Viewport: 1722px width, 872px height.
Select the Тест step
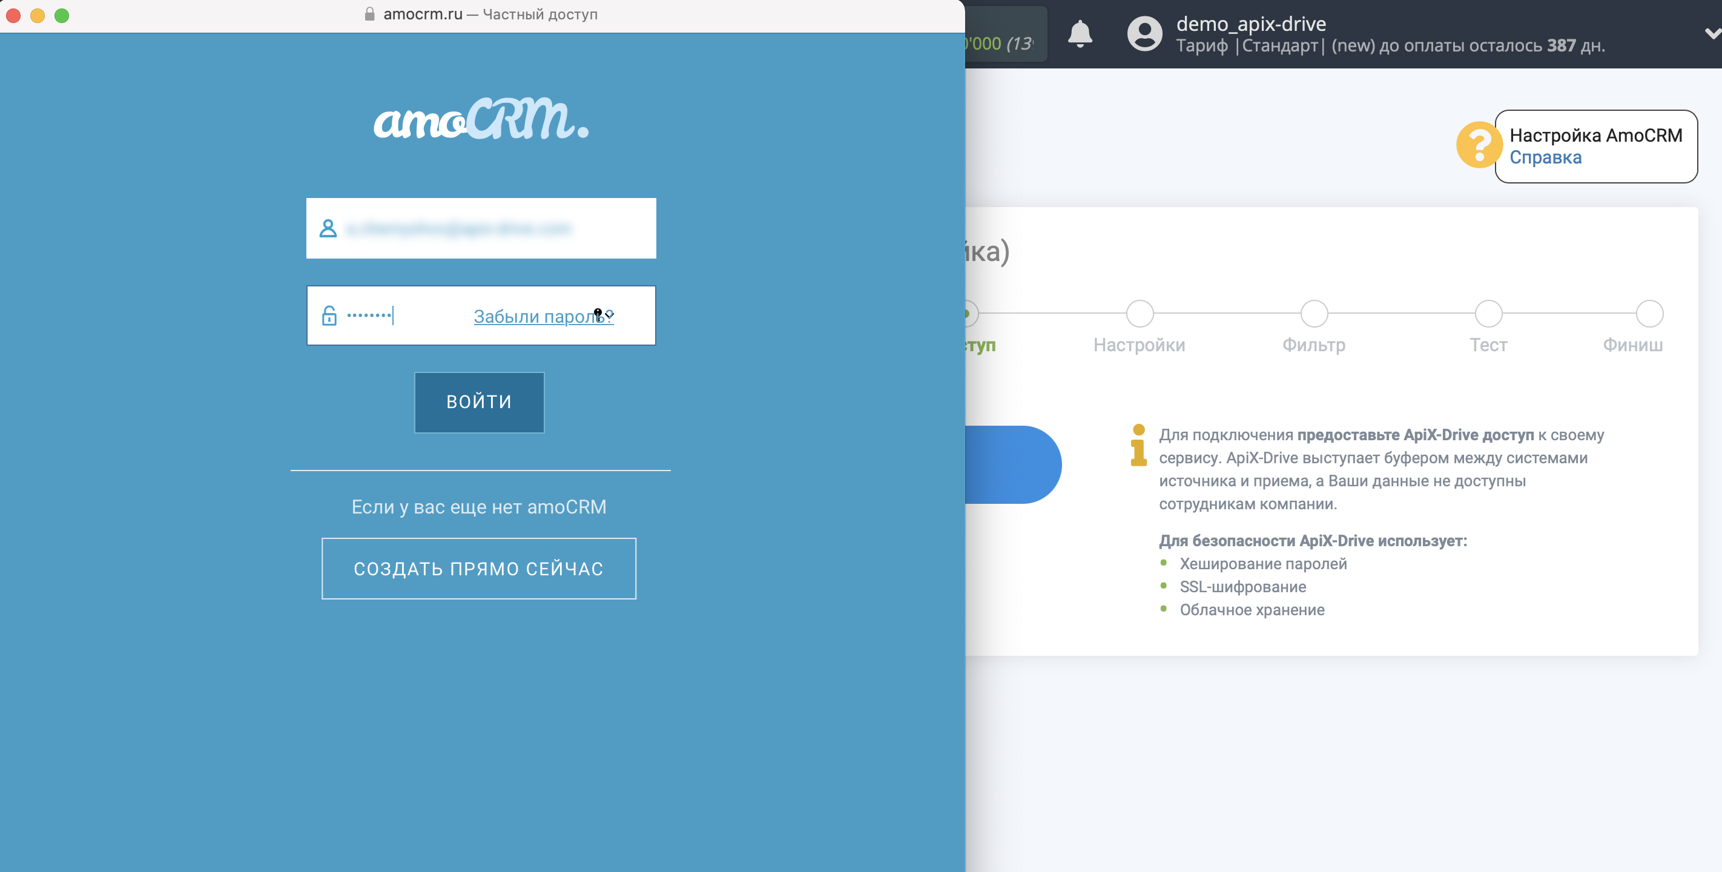pyautogui.click(x=1488, y=345)
